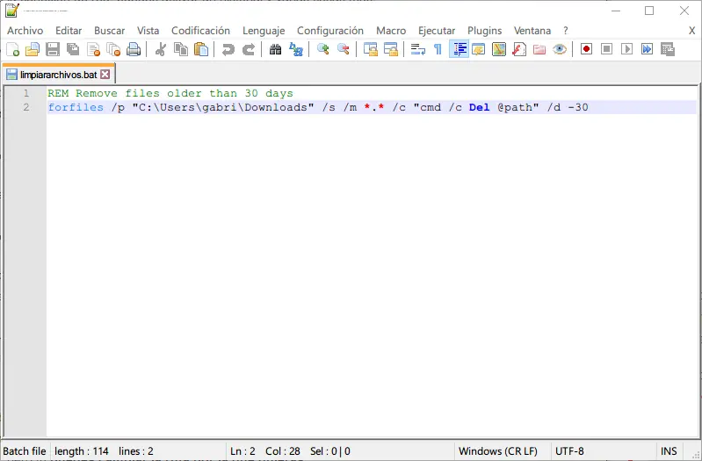Open the Vista menu

click(148, 31)
